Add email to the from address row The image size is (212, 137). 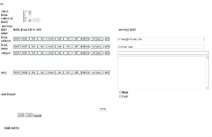point(51,39)
